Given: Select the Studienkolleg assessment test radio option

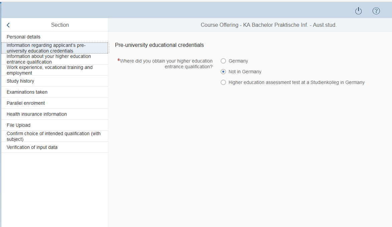Looking at the screenshot, I should 223,82.
